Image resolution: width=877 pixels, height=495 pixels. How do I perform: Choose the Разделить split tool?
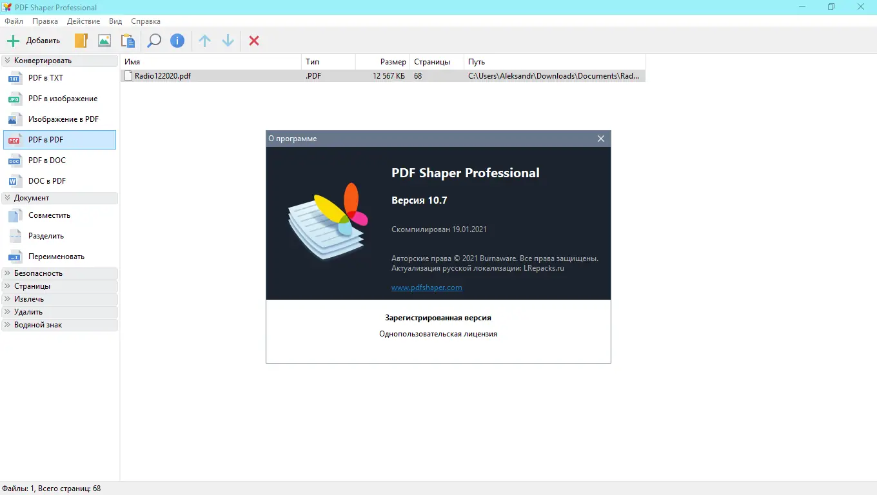(59, 236)
